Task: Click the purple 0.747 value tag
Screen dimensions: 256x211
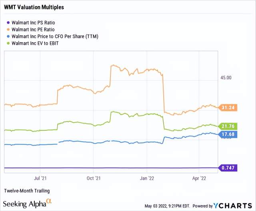Action: coord(228,168)
